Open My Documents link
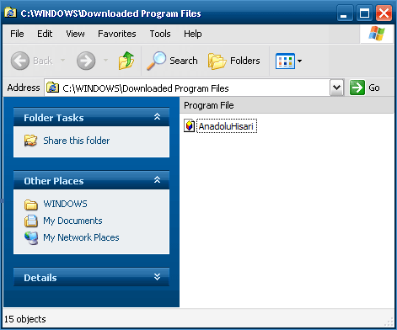 click(72, 221)
